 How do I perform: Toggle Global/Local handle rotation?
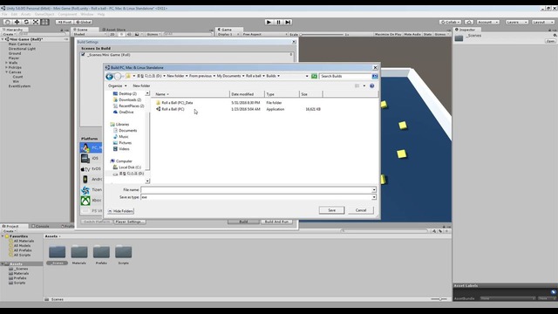click(x=84, y=22)
